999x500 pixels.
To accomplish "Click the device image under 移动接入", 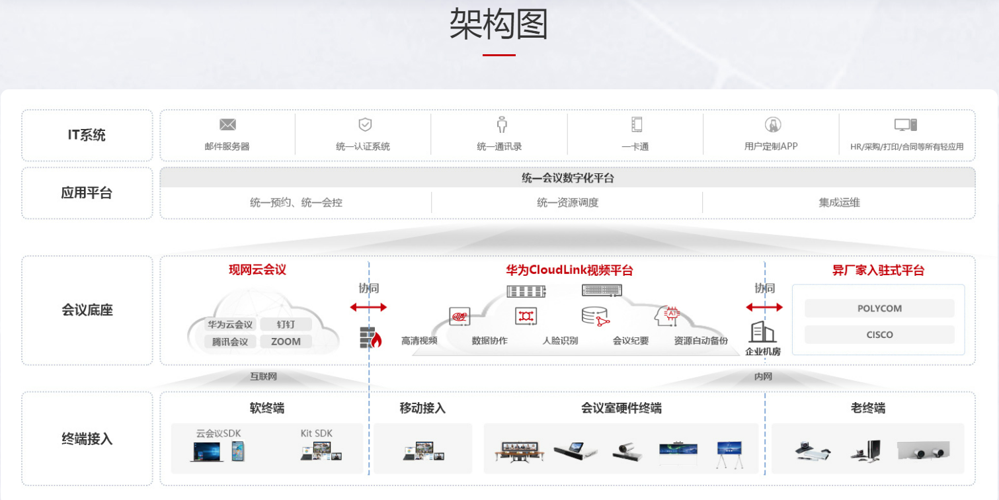I will point(423,452).
